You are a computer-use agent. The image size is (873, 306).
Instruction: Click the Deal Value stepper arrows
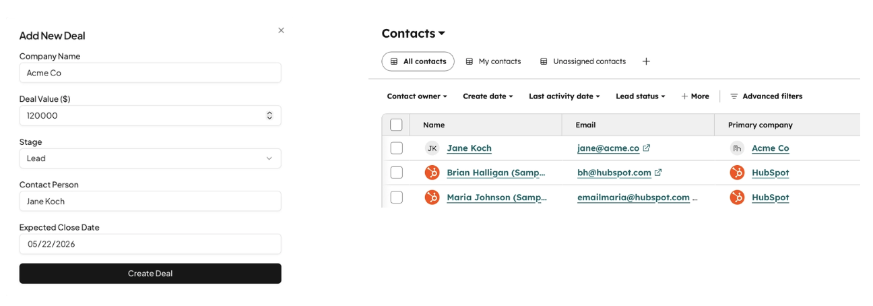click(269, 115)
